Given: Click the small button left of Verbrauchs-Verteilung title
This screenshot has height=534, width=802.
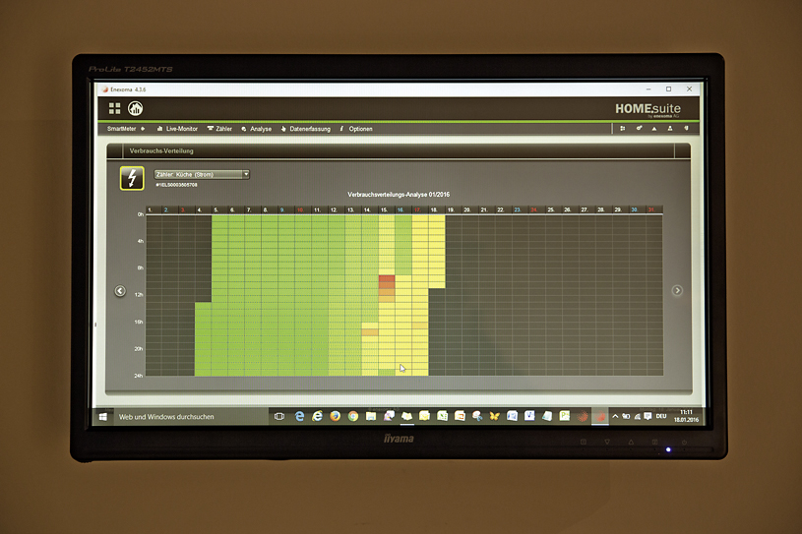Looking at the screenshot, I should click(115, 150).
